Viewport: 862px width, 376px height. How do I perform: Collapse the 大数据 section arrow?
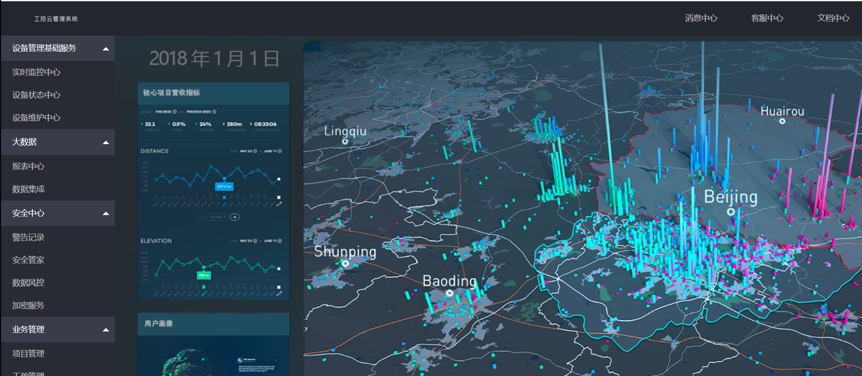coord(106,142)
